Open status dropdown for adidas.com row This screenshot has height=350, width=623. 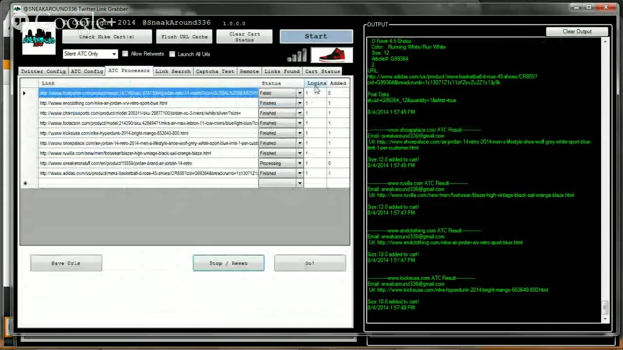click(299, 173)
